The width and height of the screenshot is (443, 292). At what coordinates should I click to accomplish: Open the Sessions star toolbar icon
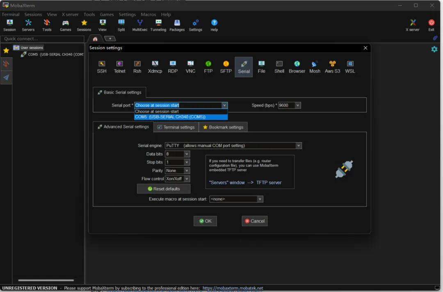[84, 25]
